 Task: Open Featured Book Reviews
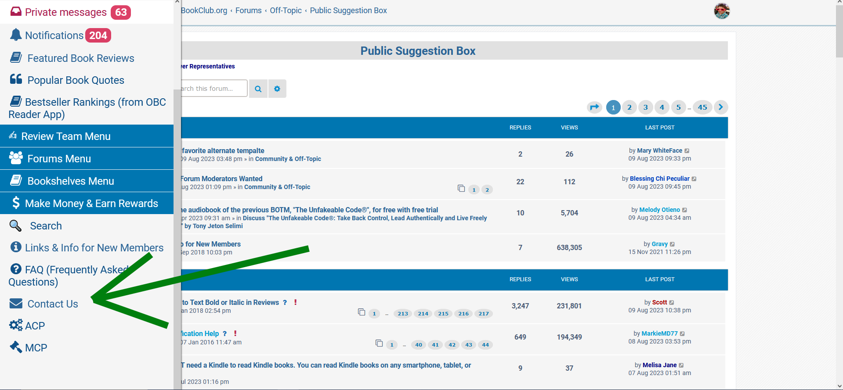80,58
